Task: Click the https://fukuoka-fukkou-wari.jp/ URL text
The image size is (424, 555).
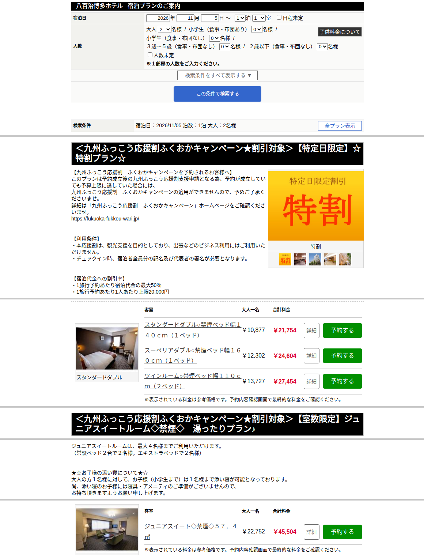Action: 105,219
